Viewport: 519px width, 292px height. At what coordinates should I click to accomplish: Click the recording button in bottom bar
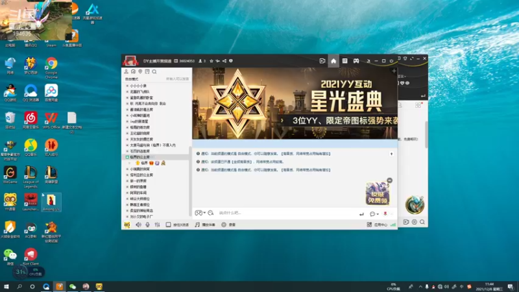(228, 225)
